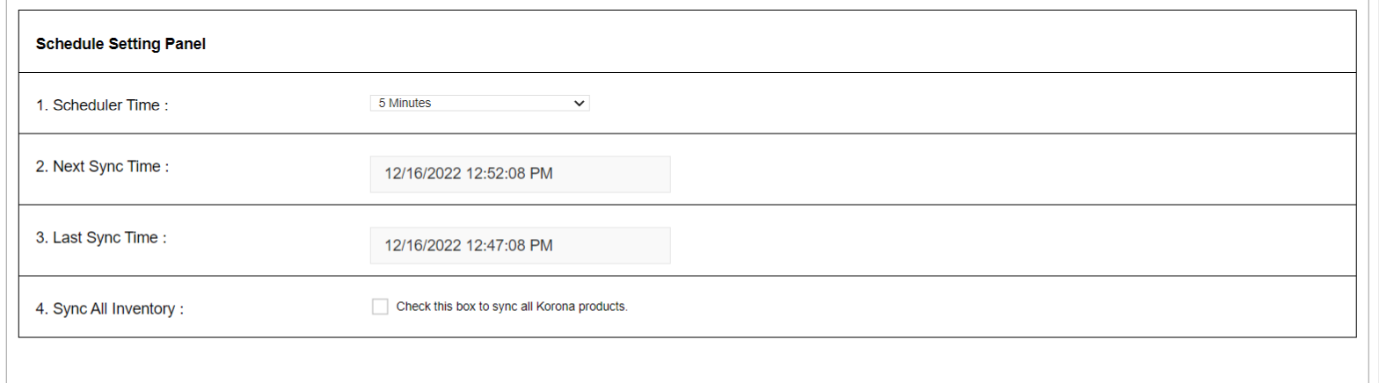Select the '5 Minutes' text in the combo box
1379x383 pixels.
click(x=405, y=104)
